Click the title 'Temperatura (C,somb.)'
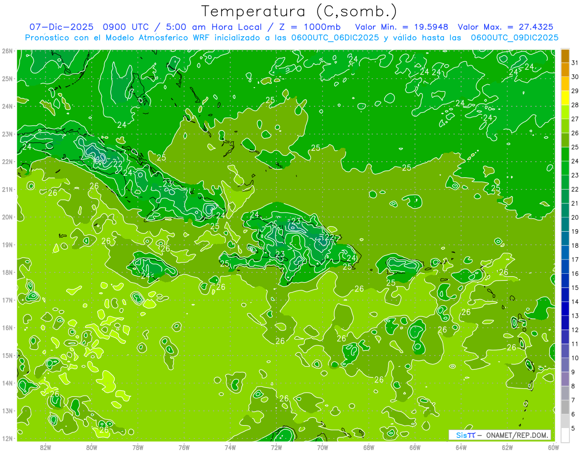588x454 pixels. click(299, 12)
